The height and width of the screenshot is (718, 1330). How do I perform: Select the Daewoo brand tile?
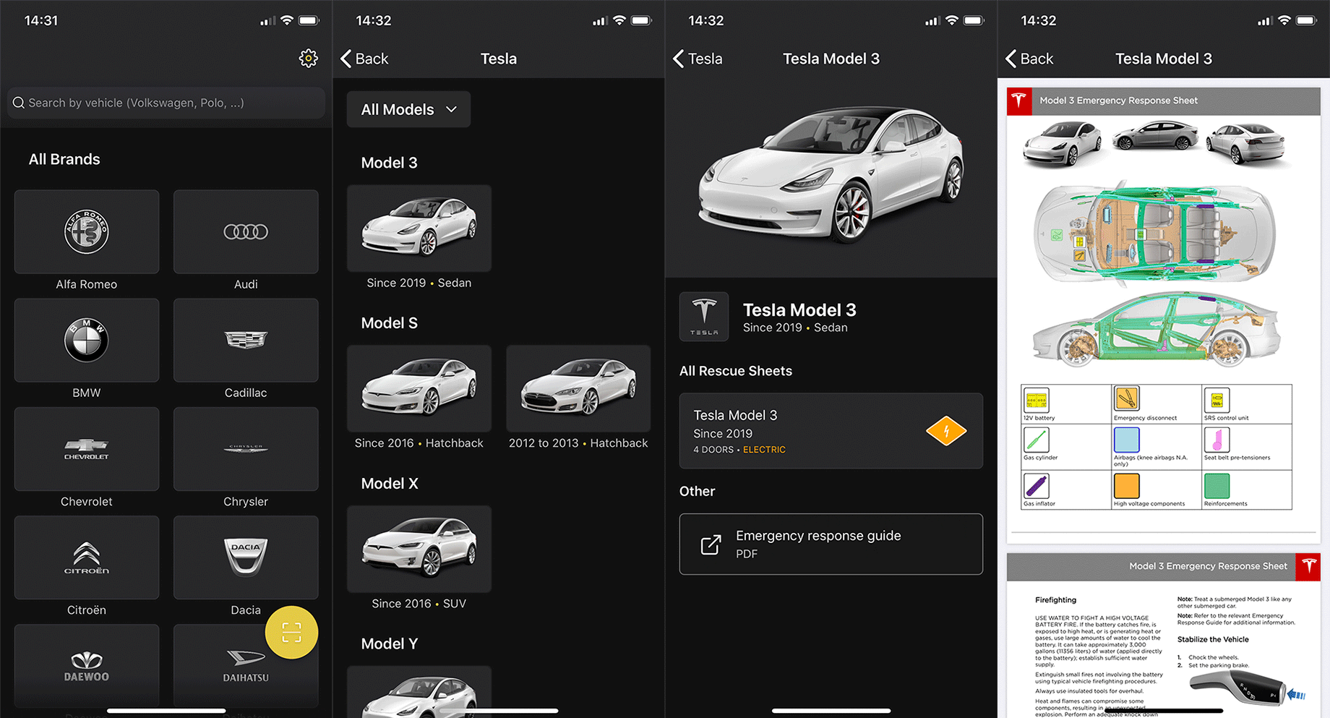87,666
